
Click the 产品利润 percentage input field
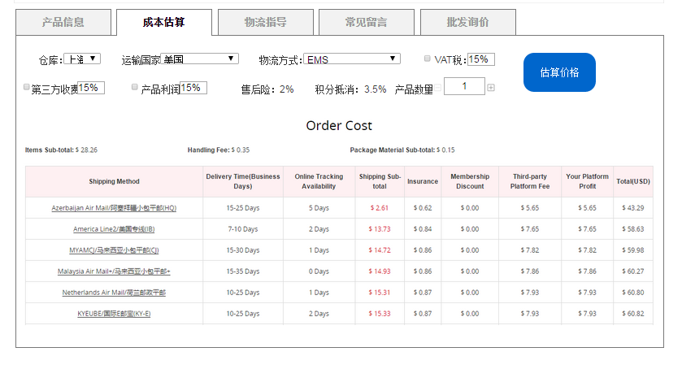(x=193, y=88)
